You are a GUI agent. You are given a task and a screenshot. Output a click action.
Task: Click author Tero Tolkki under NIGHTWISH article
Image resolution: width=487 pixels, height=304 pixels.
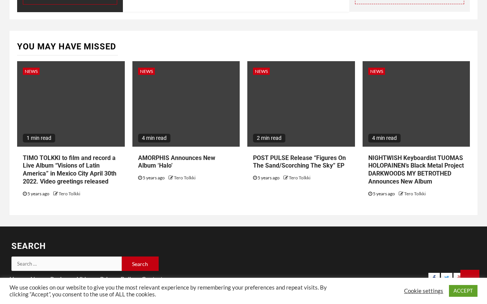coord(415,194)
